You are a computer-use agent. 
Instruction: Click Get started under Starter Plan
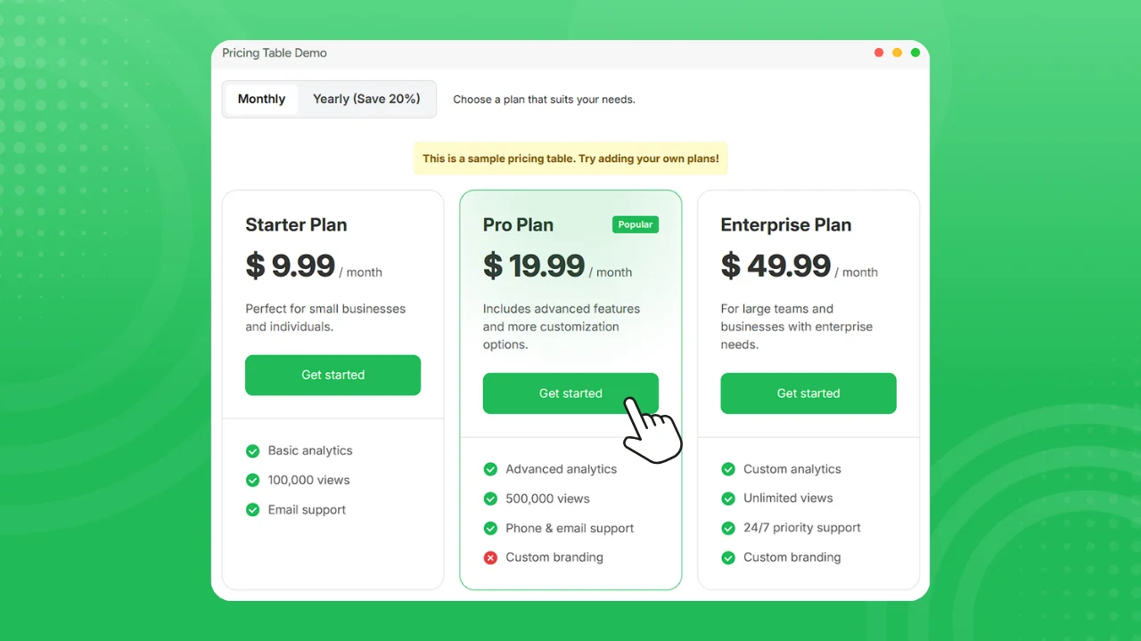(332, 376)
